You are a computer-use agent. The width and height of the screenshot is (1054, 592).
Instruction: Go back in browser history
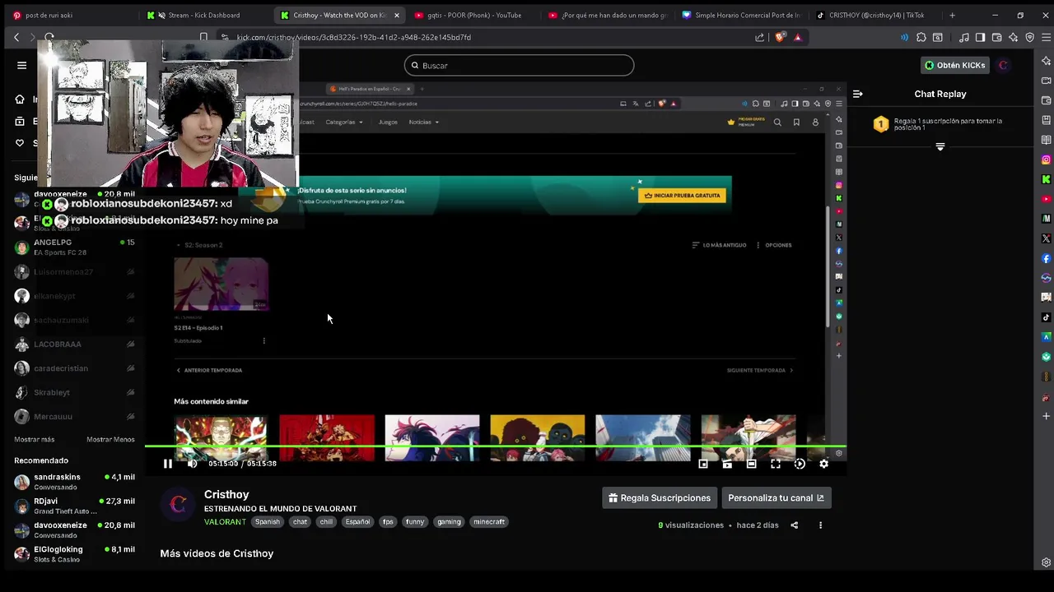click(x=16, y=37)
